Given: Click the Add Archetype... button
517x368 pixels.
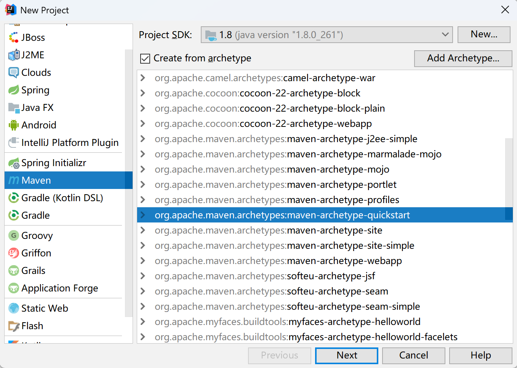Looking at the screenshot, I should [x=463, y=58].
